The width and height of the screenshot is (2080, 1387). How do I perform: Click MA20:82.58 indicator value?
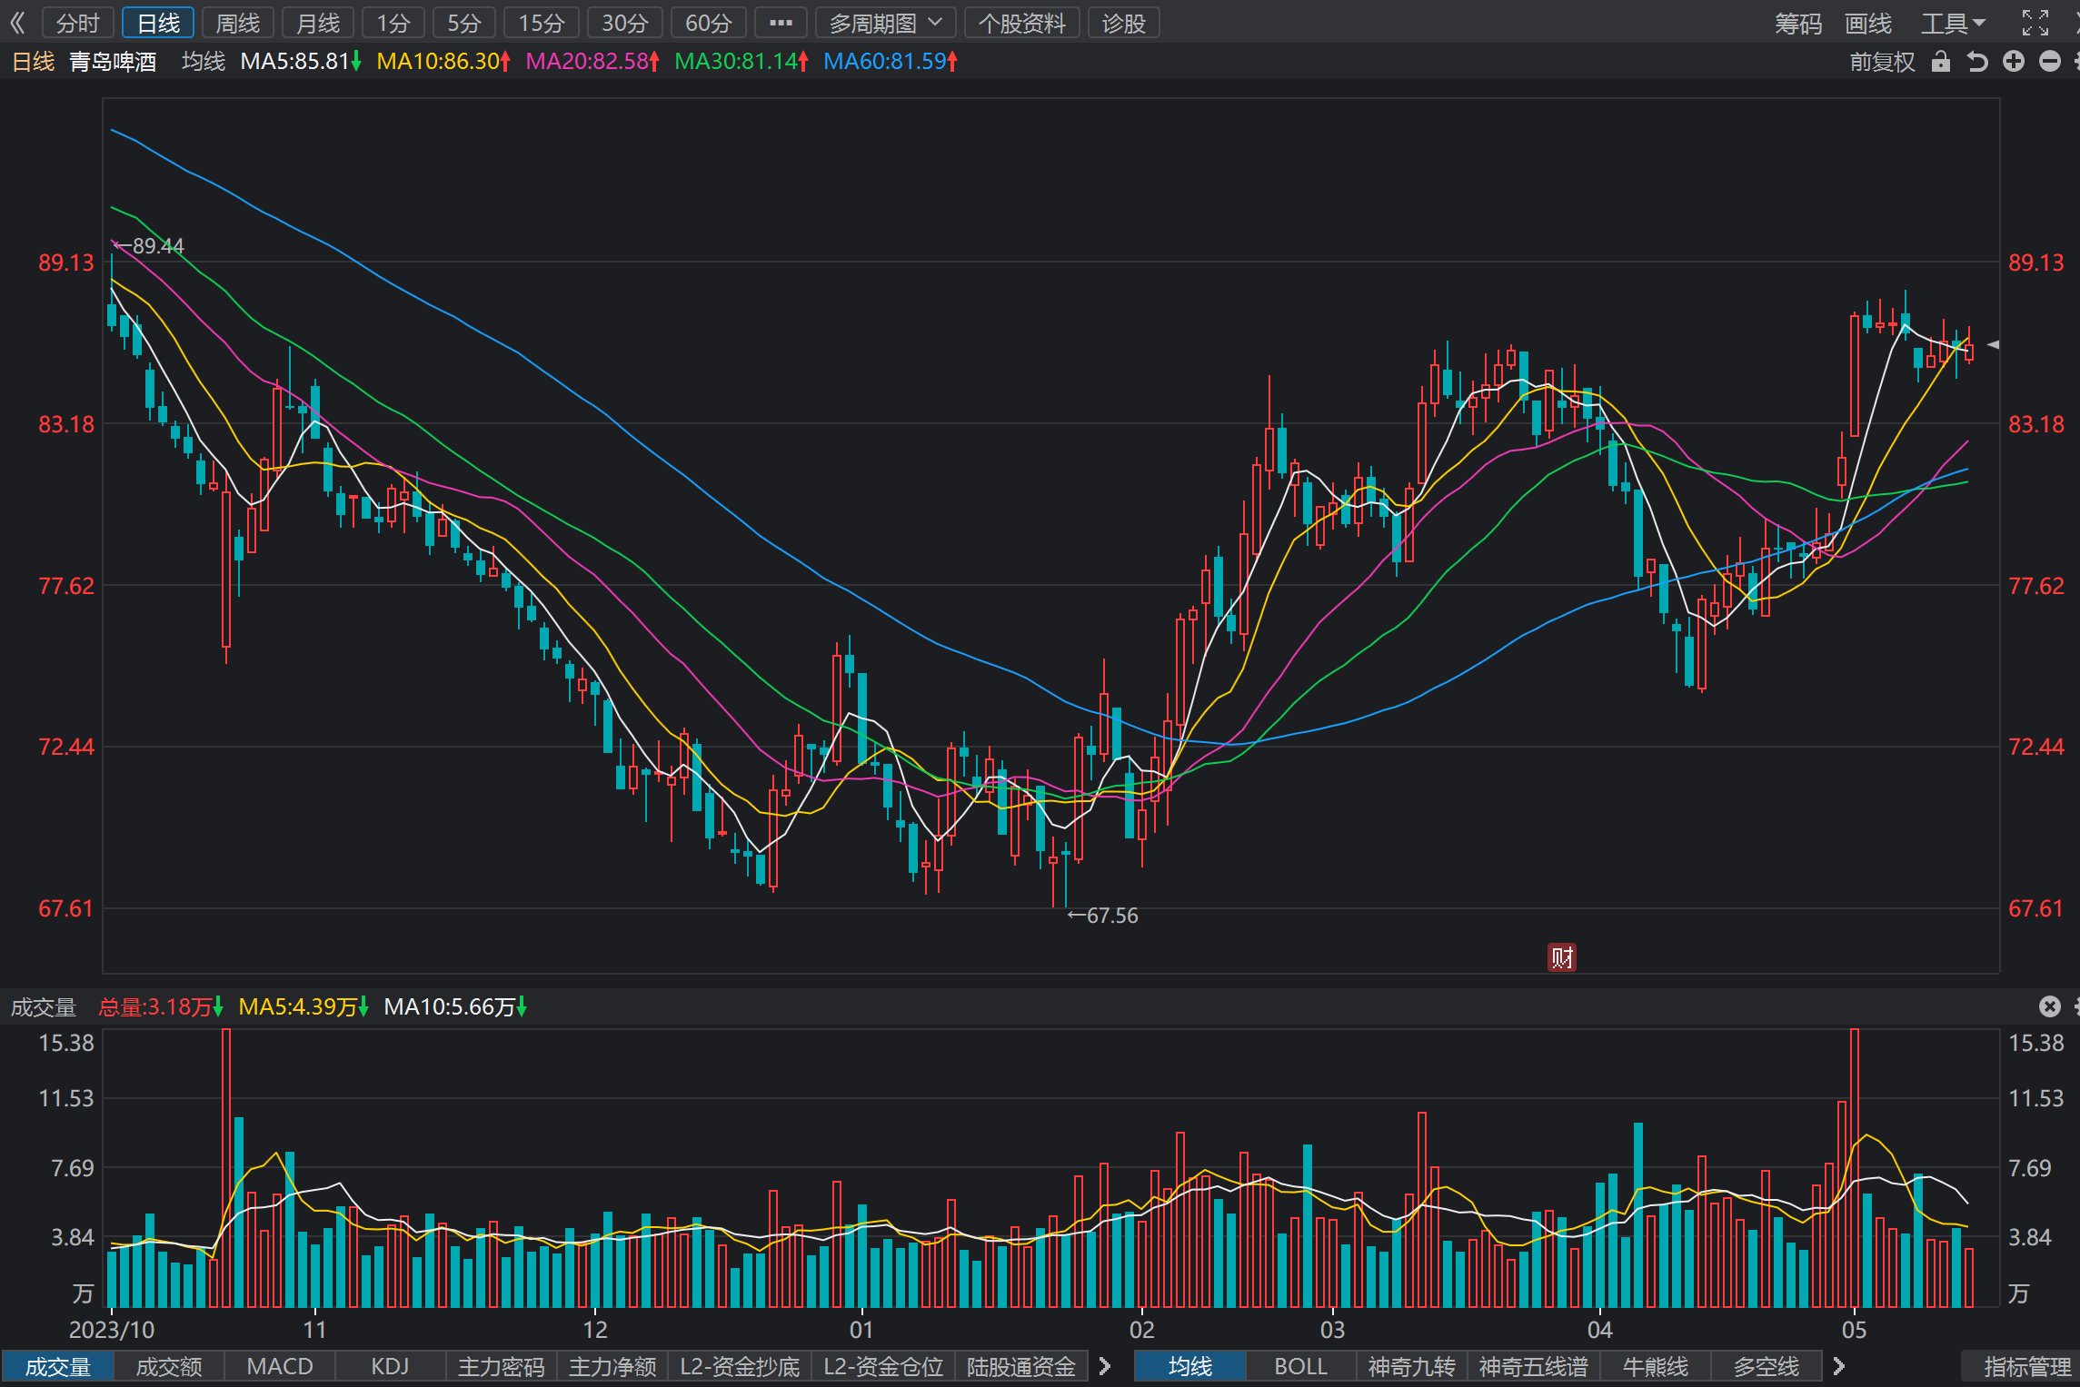(592, 62)
